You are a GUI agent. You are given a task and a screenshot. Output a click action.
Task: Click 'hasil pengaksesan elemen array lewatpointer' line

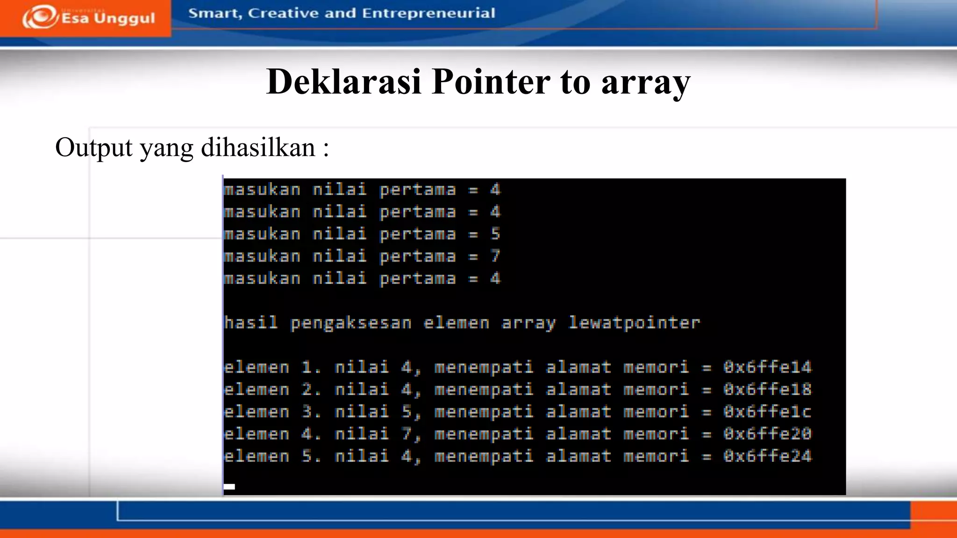[462, 323]
